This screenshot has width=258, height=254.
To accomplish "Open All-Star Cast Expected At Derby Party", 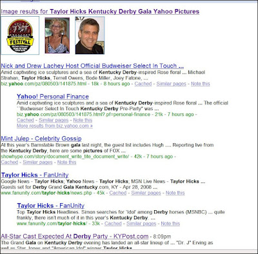I will coord(75,237).
